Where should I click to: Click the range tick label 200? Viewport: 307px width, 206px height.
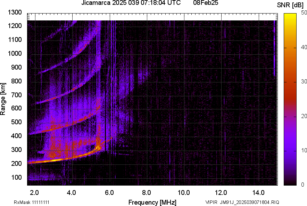pos(16,163)
